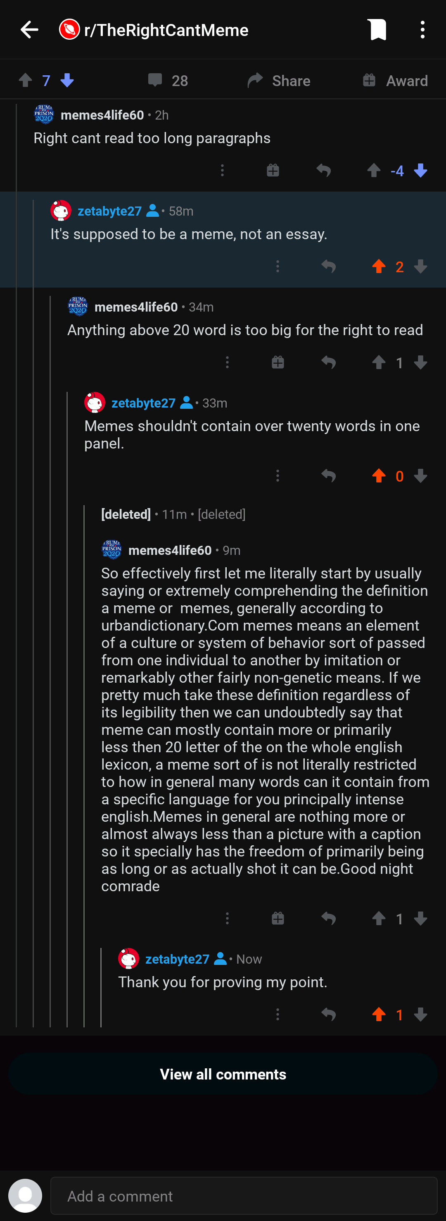Reply to 'Thank you for proving my point'
This screenshot has height=1221, width=446.
click(328, 1015)
